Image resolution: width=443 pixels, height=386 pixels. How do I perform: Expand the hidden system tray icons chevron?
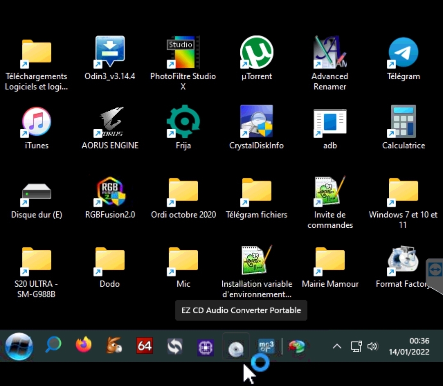tap(337, 347)
